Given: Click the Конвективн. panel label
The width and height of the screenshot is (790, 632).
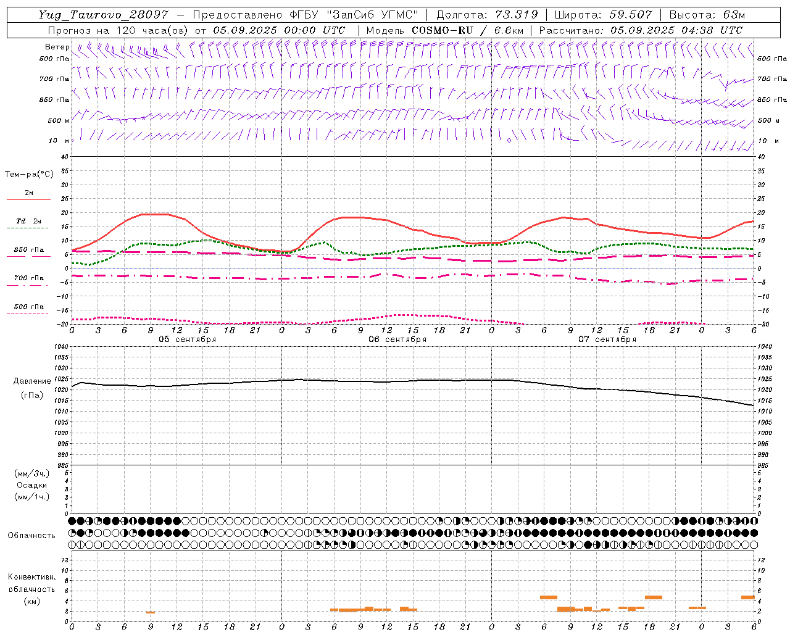Looking at the screenshot, I should tap(32, 577).
